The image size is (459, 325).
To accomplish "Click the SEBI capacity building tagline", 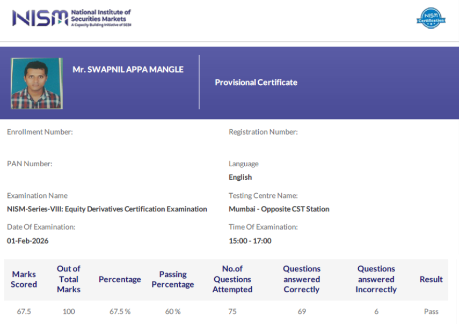I will 100,24.
